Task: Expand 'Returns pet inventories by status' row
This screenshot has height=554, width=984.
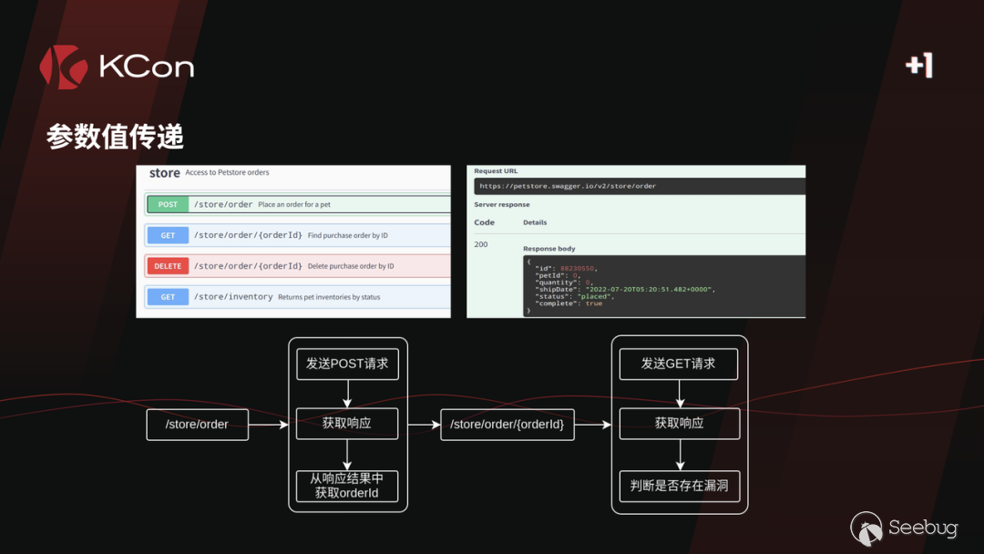Action: [297, 297]
